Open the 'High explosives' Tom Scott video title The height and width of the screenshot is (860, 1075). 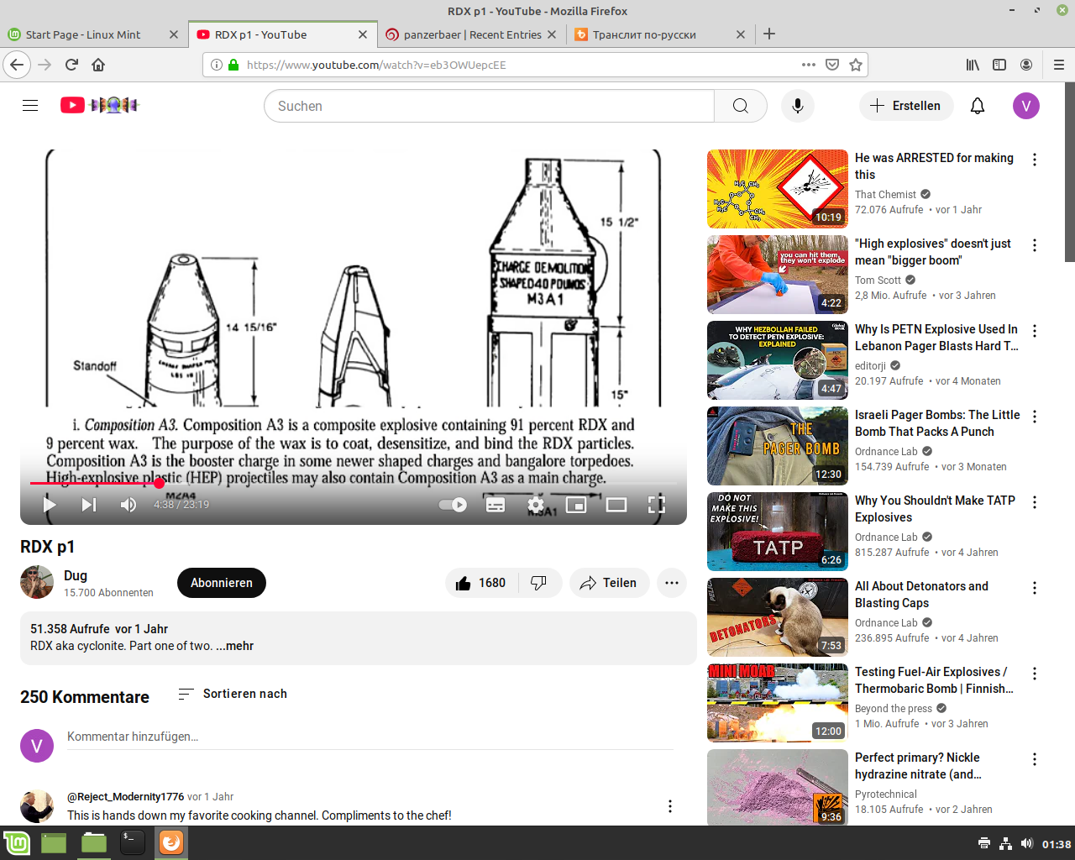933,252
